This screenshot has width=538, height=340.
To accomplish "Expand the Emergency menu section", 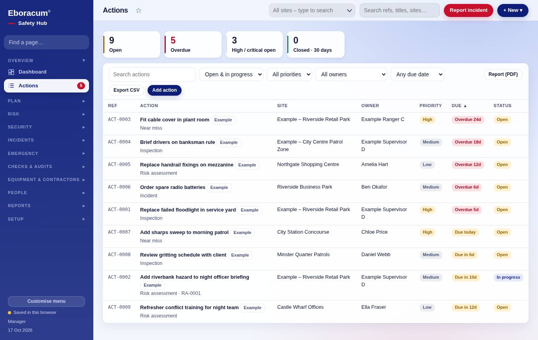I will pos(46,153).
